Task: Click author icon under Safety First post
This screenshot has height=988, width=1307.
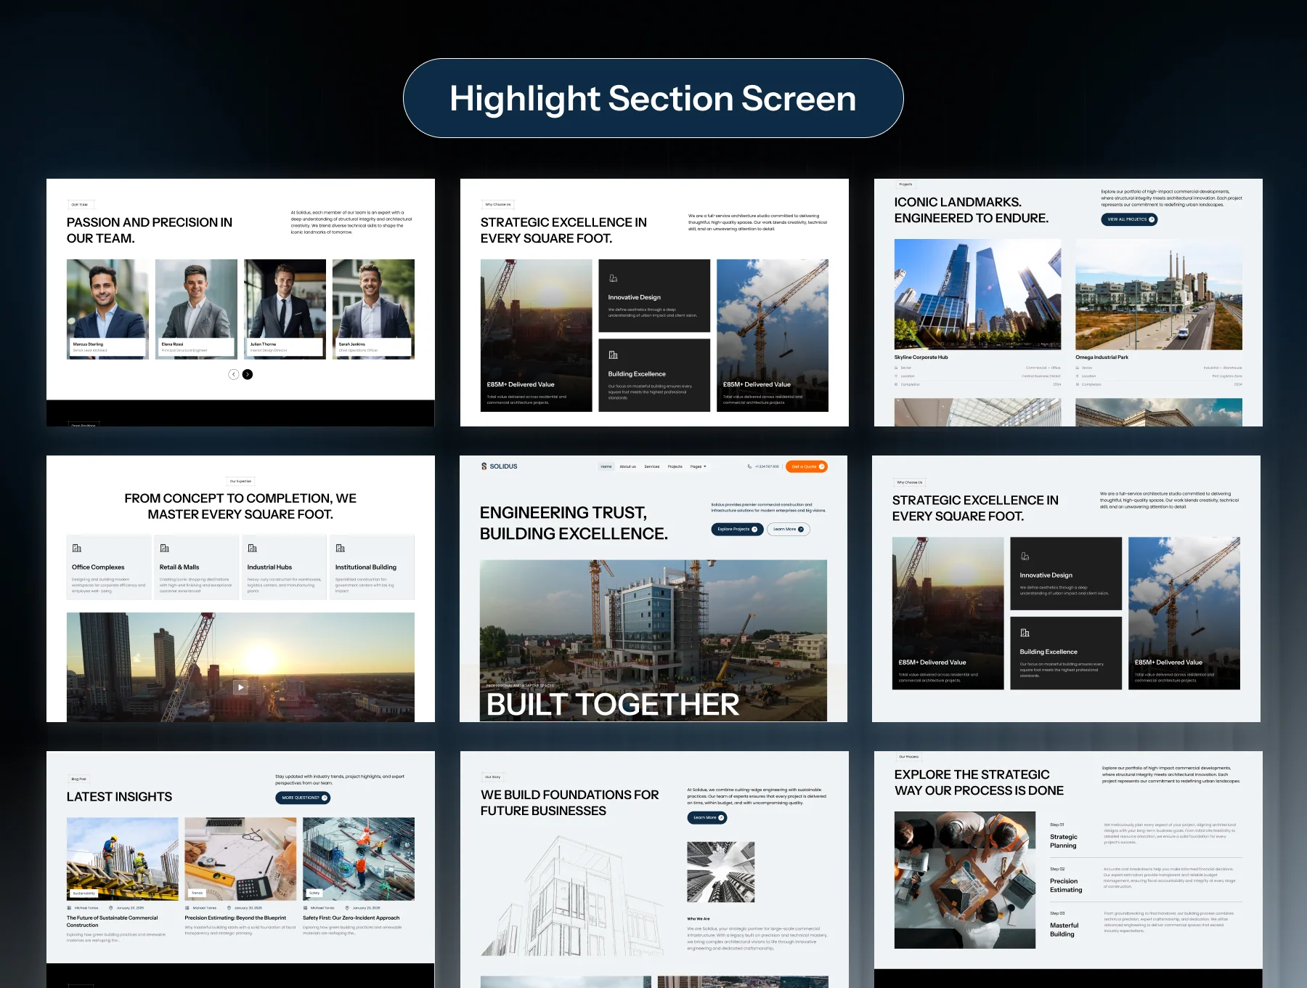Action: point(306,908)
